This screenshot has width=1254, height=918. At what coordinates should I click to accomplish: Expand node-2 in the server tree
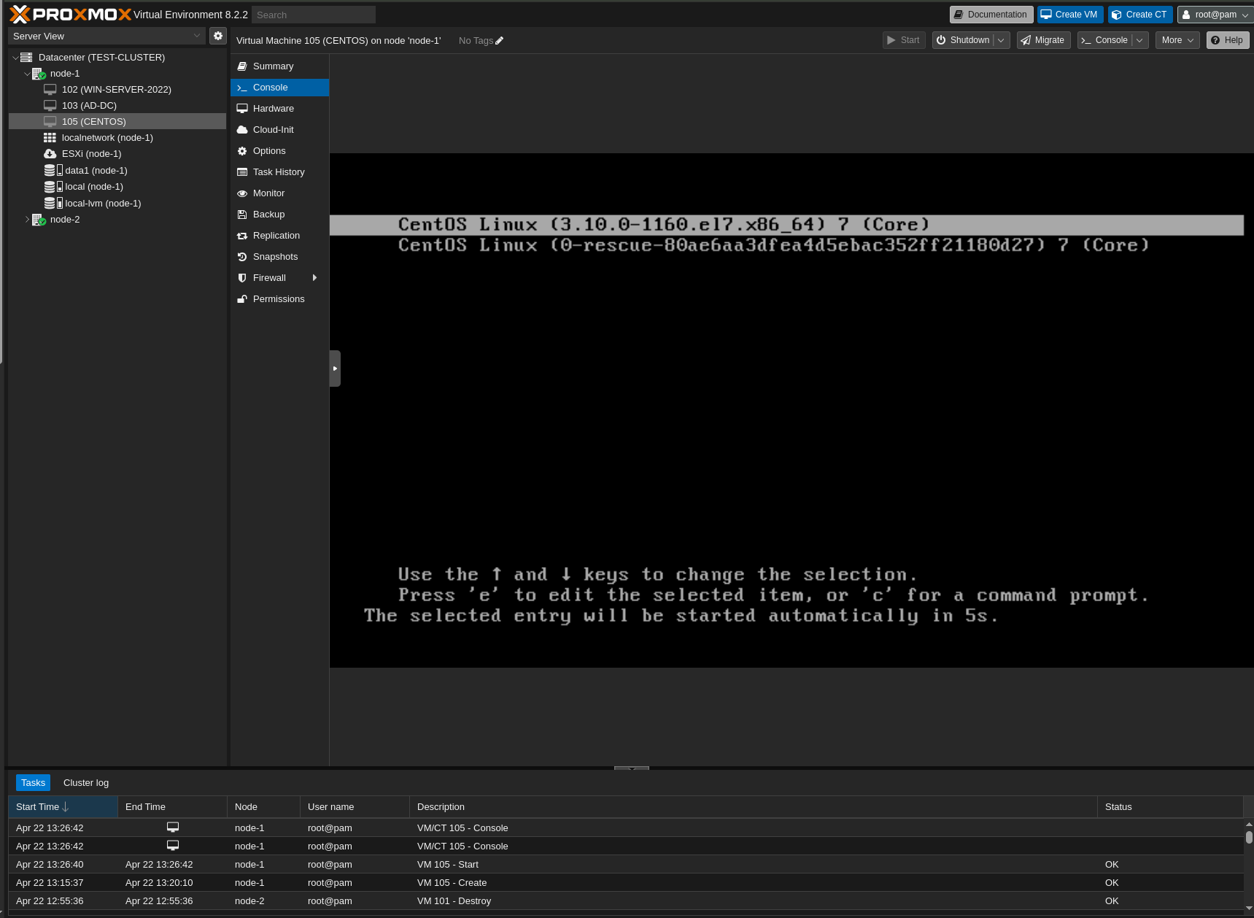click(x=28, y=219)
